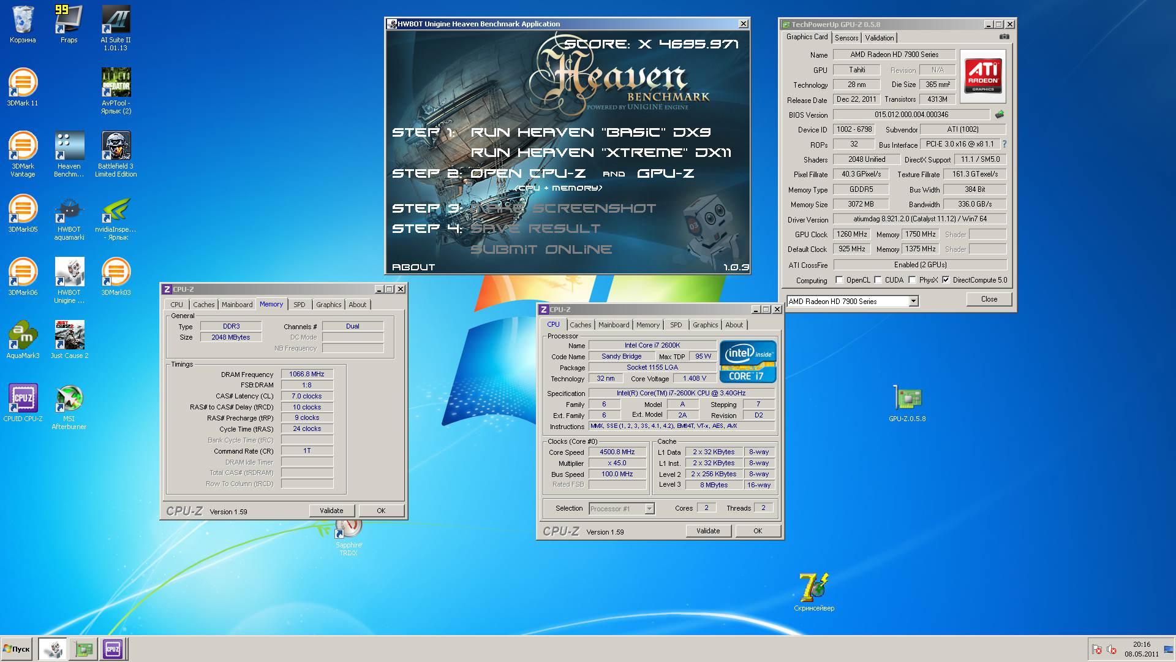Click About in Heaven Benchmark app

(413, 267)
